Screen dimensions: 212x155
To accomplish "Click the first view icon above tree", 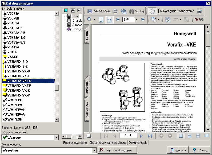I will 66,10.
